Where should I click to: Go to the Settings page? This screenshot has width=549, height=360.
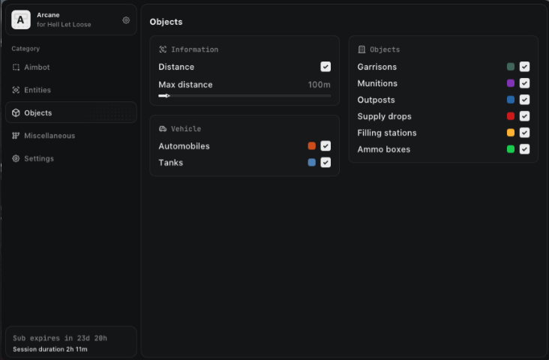(39, 159)
